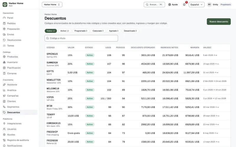Open the GIFT5 discount code

coord(50,71)
